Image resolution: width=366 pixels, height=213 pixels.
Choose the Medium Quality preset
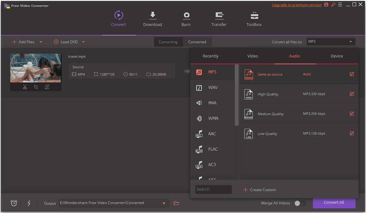(x=299, y=114)
